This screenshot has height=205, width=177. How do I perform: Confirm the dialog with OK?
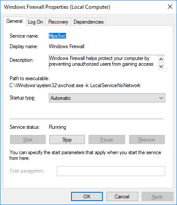tap(87, 197)
